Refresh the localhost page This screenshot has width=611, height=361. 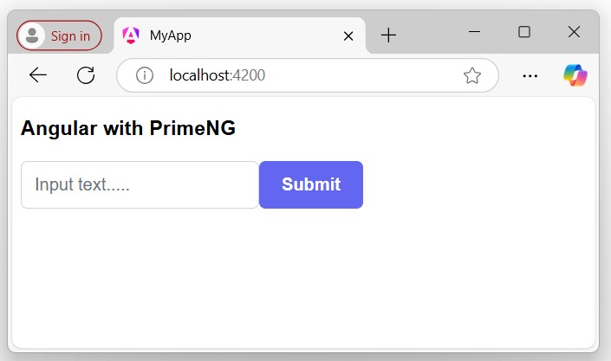(86, 75)
